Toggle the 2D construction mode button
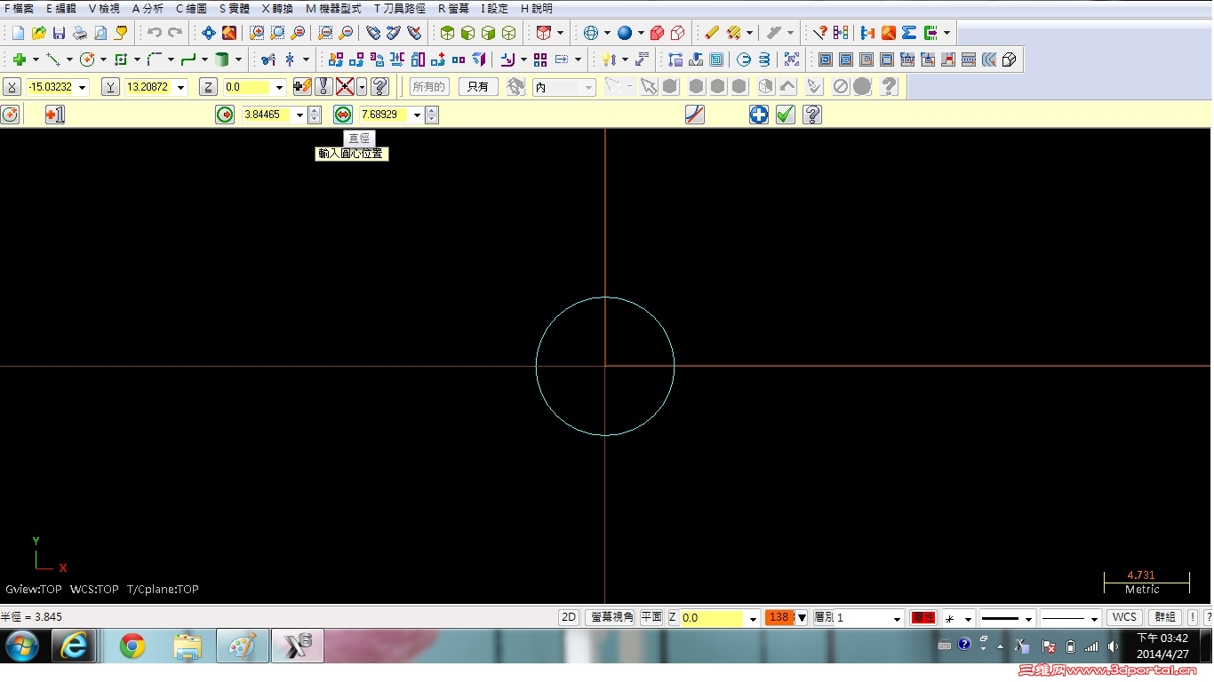The height and width of the screenshot is (682, 1214). pyautogui.click(x=569, y=617)
